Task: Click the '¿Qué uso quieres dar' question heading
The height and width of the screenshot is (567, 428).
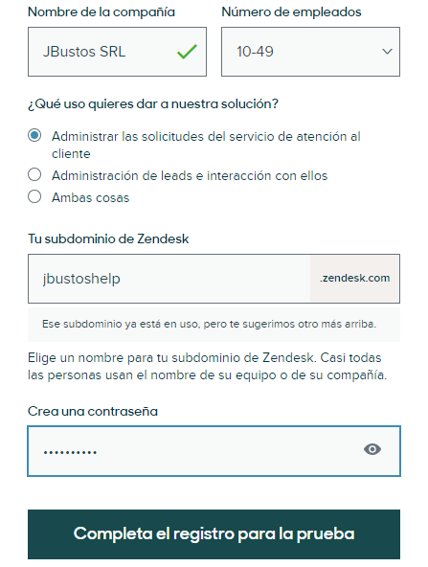Action: [153, 104]
